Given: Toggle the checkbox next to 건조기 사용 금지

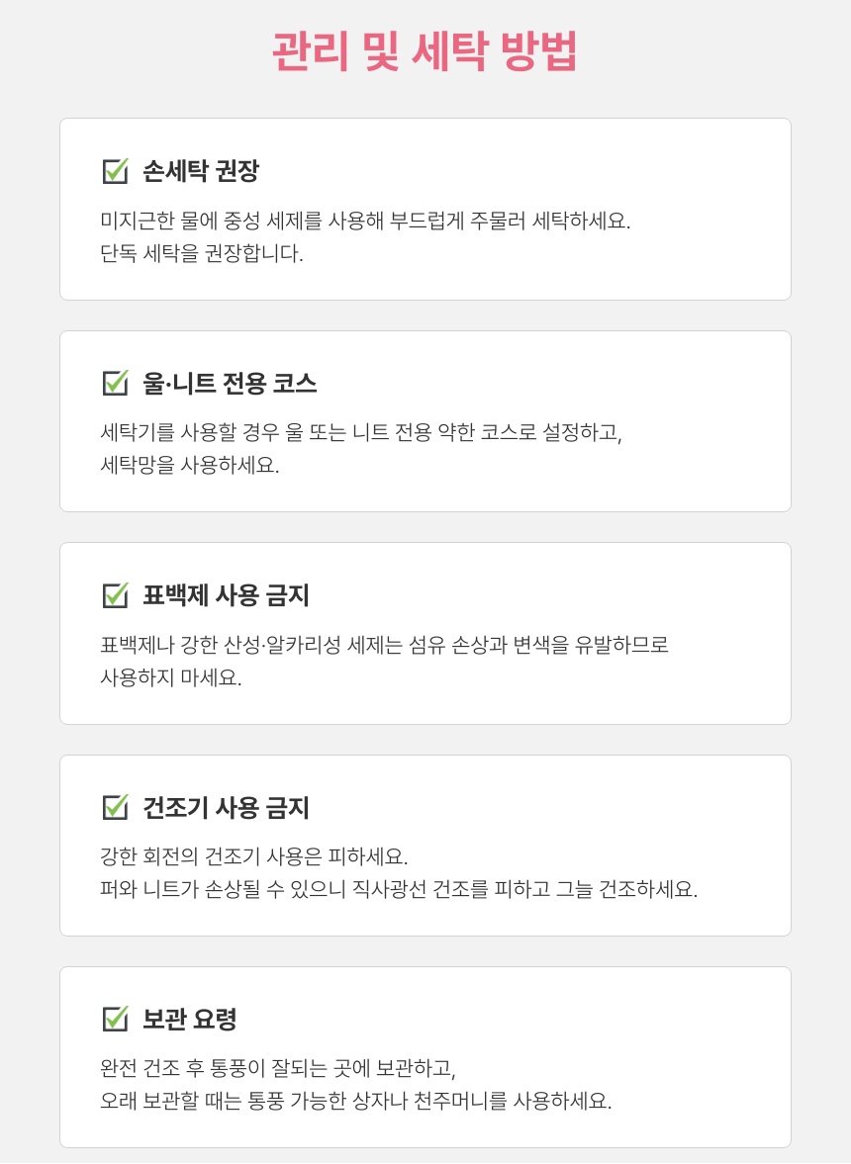Looking at the screenshot, I should click(x=115, y=807).
